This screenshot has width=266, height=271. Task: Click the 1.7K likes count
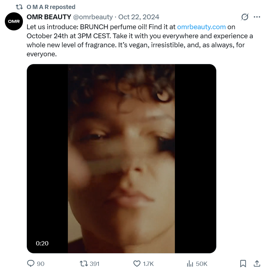point(148,264)
